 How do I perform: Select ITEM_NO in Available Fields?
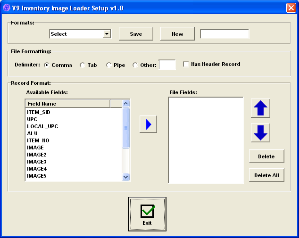click(x=74, y=140)
